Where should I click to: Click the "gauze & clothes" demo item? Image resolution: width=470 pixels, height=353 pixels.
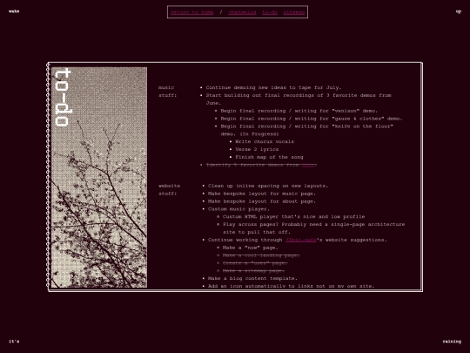click(312, 119)
